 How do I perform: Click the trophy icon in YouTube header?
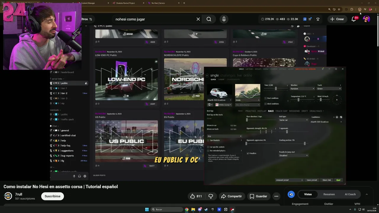[318, 19]
